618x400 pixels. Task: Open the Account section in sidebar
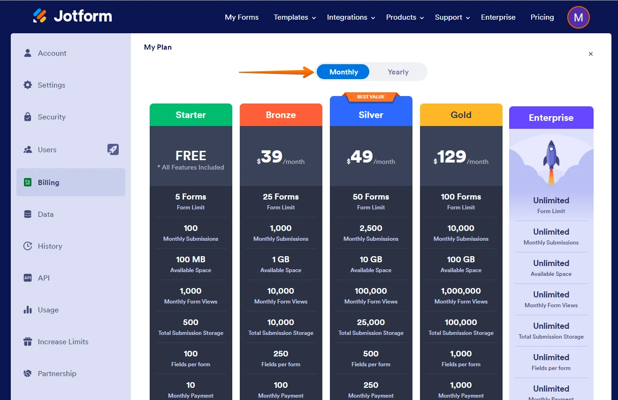pos(52,53)
